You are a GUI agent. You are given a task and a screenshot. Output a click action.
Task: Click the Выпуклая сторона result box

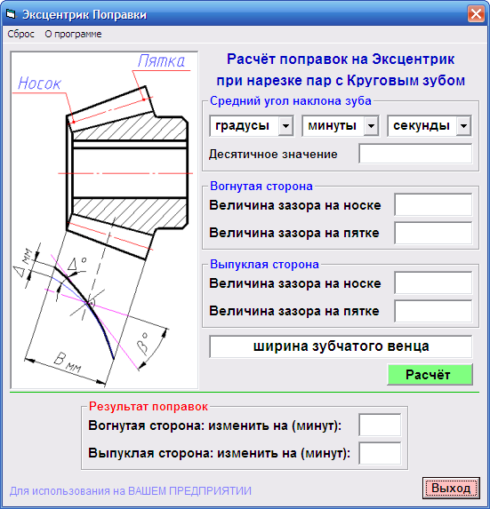pyautogui.click(x=380, y=453)
